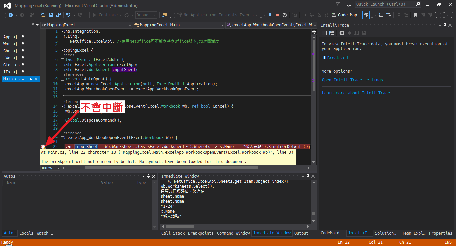
Task: Collapse the class Main code block
Action: pyautogui.click(x=62, y=60)
